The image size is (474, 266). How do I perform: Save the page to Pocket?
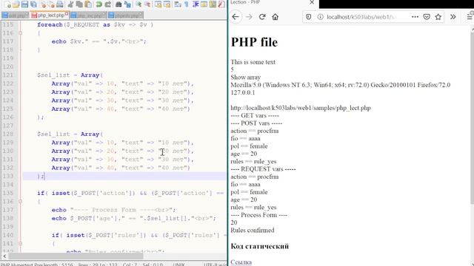(x=427, y=17)
